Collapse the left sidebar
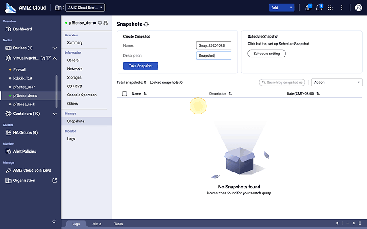This screenshot has width=367, height=229. [x=54, y=222]
